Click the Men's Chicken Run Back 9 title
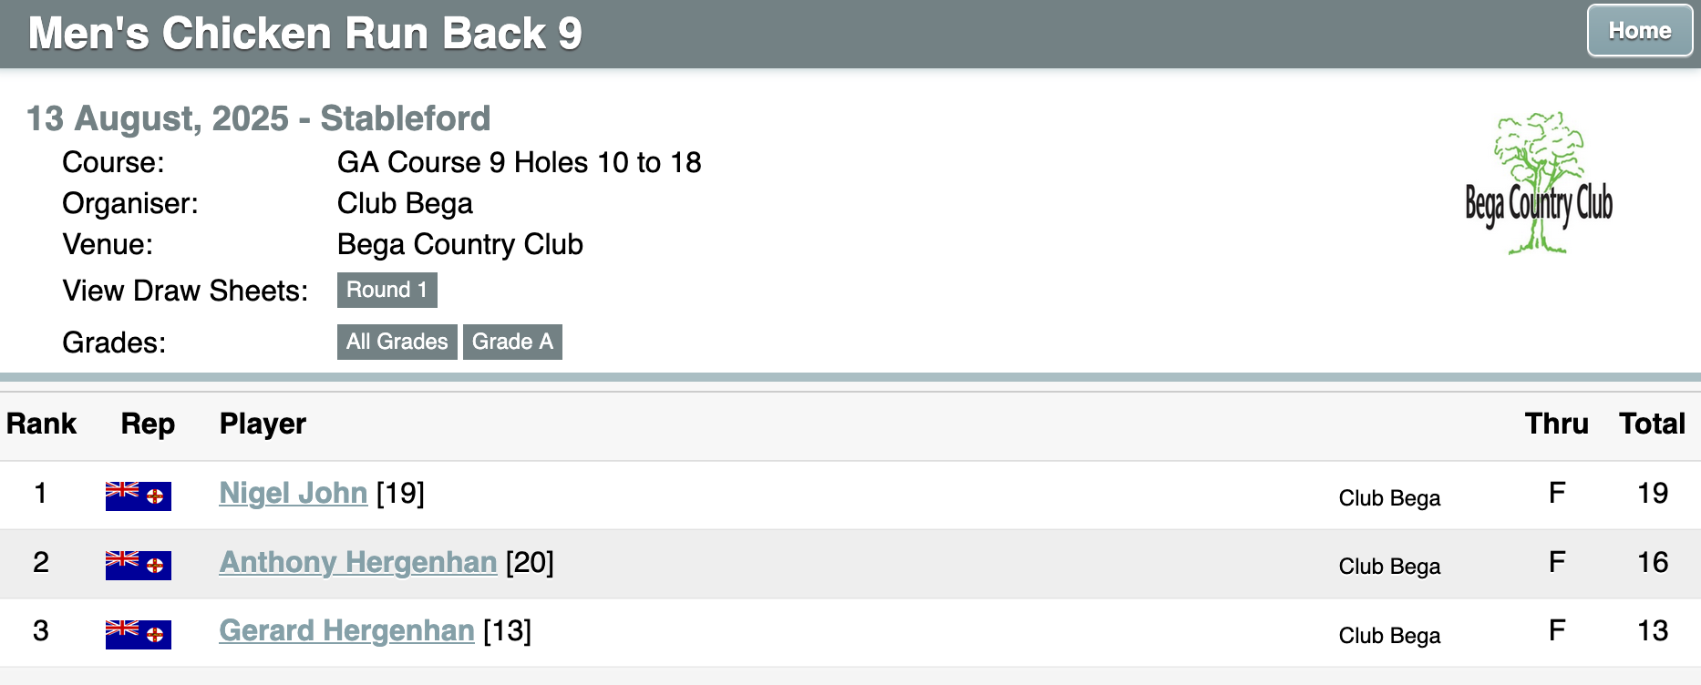Screen dimensions: 1701x685 [304, 34]
